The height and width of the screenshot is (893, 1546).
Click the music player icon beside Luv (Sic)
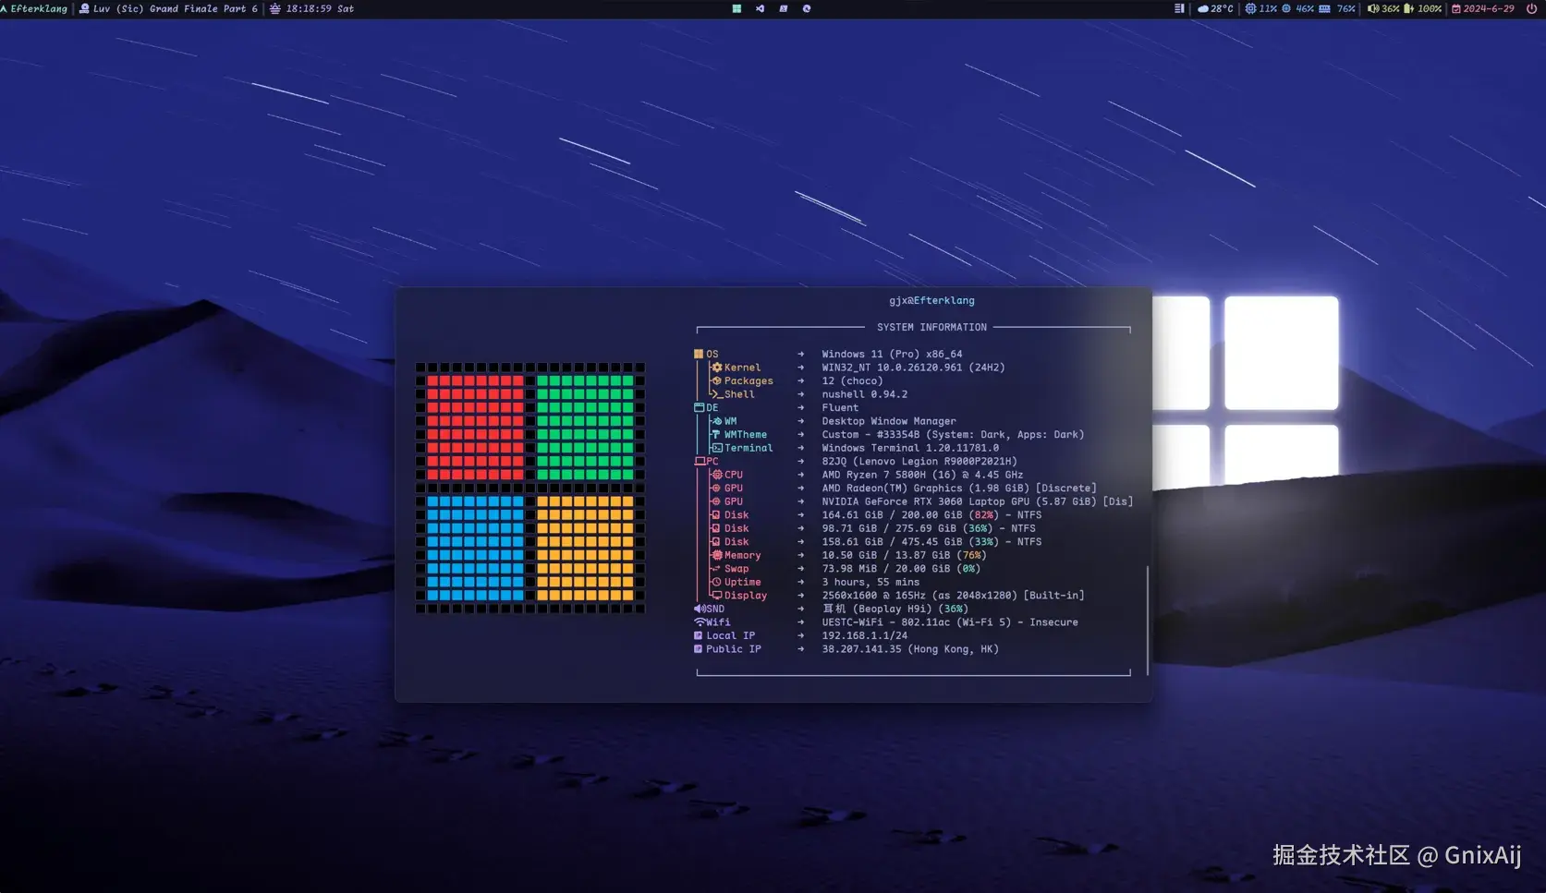pos(85,8)
